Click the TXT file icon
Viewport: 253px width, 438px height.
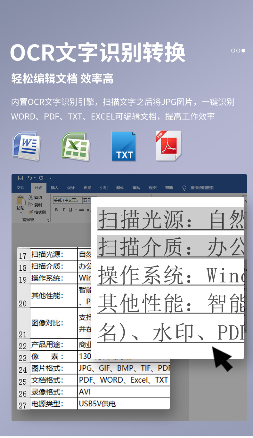pos(124,146)
